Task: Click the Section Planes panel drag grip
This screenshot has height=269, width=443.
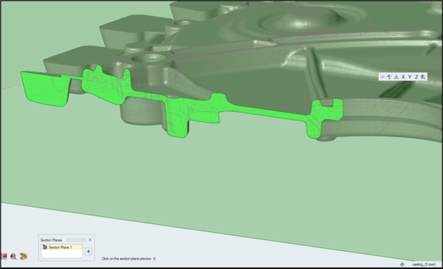Action: (76, 240)
